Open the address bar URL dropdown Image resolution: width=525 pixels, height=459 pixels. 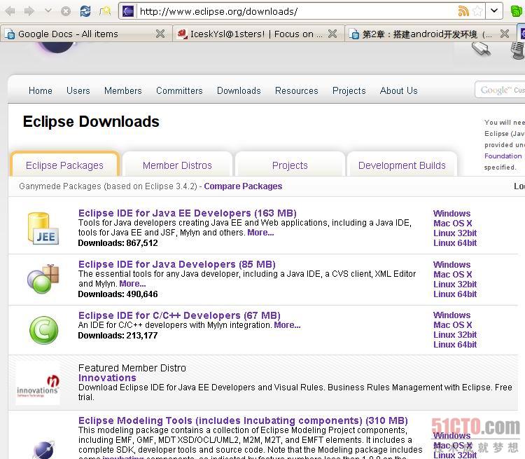coord(494,11)
